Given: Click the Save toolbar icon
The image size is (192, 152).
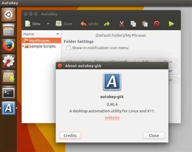Looking at the screenshot, I should (59, 23).
